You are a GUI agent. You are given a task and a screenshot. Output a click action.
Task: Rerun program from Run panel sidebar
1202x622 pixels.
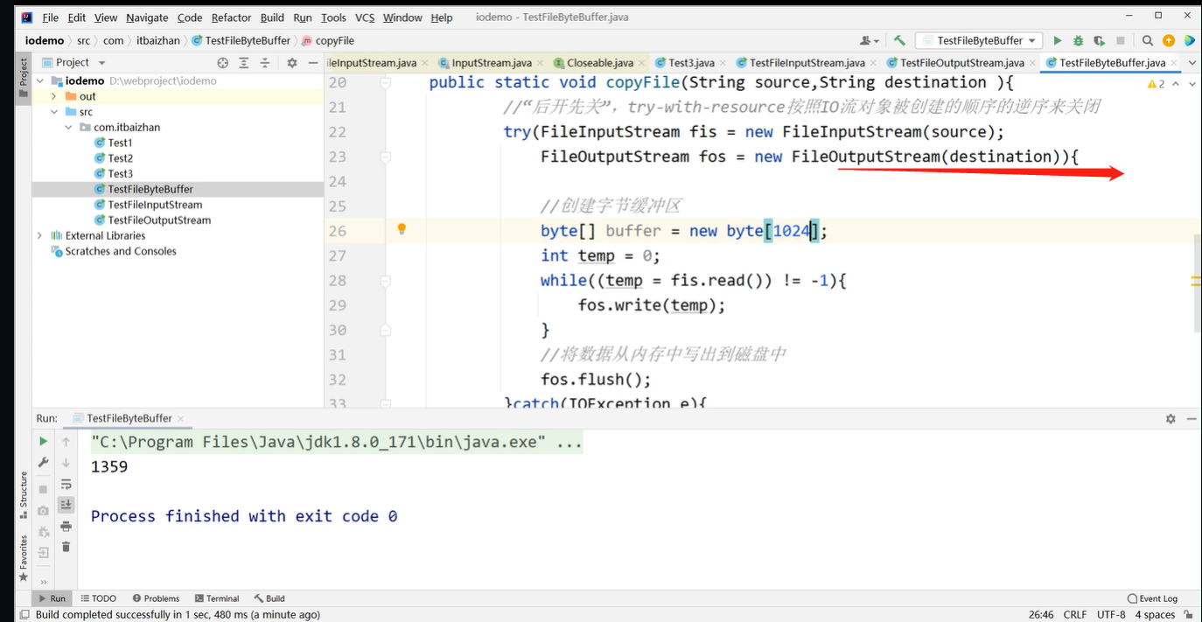pyautogui.click(x=43, y=442)
